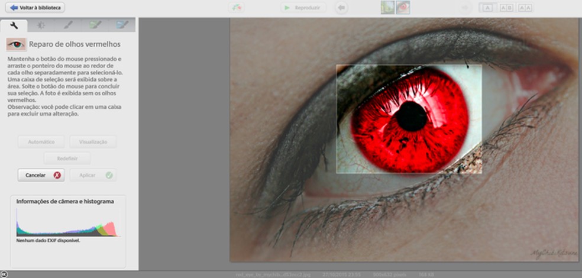The image size is (582, 278).
Task: Select the landscape thumbnail in the top strip
Action: [x=387, y=8]
